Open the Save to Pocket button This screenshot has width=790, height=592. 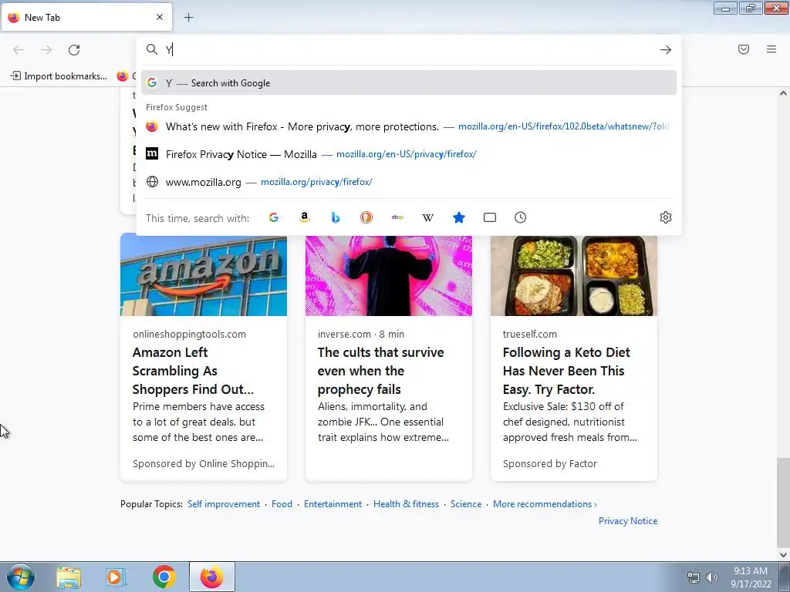point(744,49)
